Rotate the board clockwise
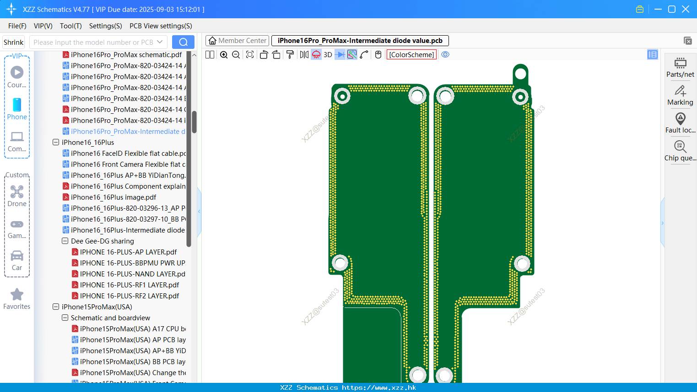697x392 pixels. [276, 54]
